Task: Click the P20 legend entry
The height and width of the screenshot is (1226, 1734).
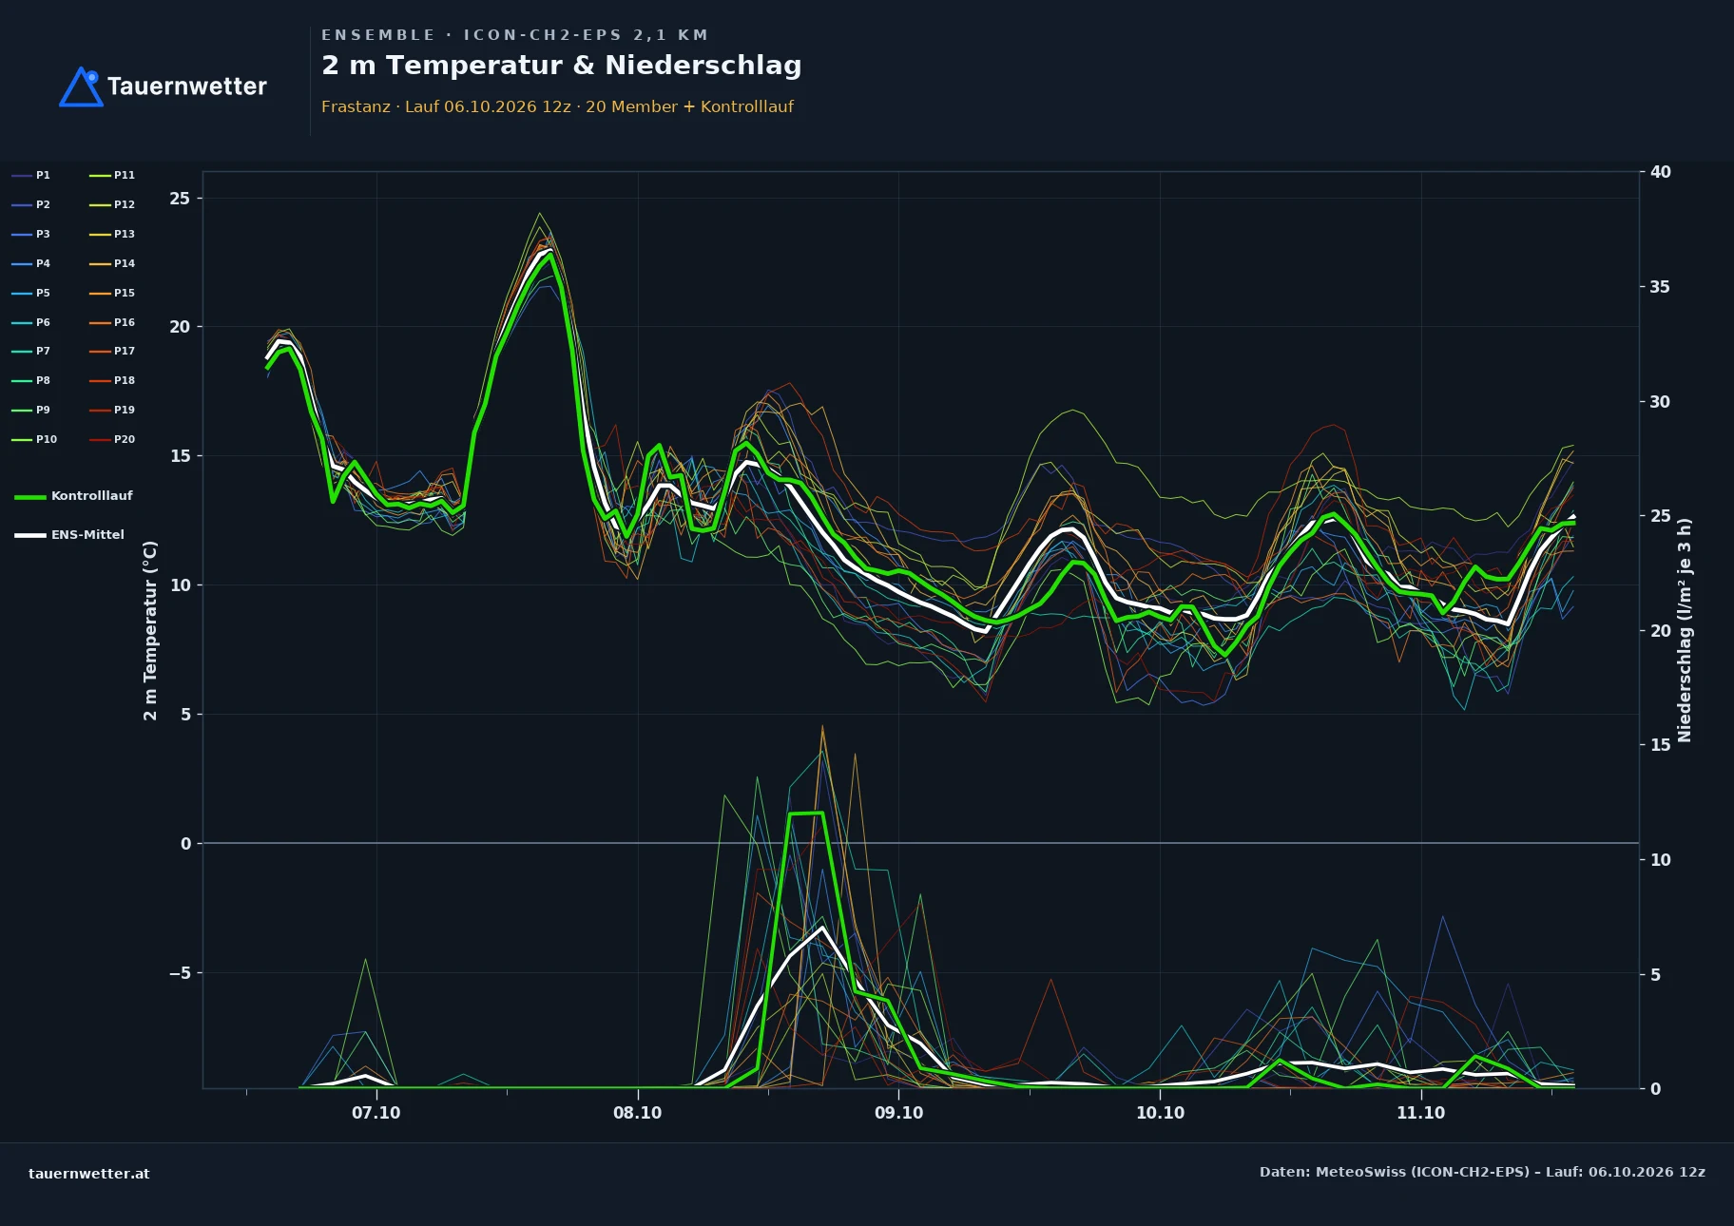Action: (x=112, y=439)
